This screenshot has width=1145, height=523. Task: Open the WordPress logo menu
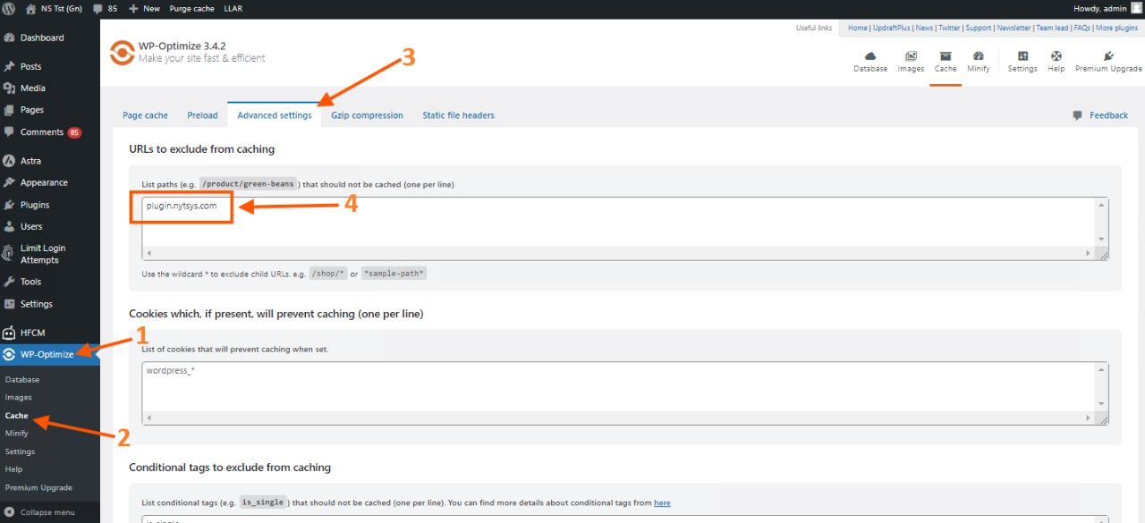(9, 8)
